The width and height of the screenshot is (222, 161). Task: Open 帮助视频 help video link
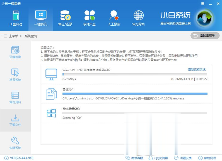[x=207, y=158]
